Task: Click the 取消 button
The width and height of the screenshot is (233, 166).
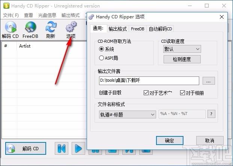Action: pyautogui.click(x=210, y=141)
